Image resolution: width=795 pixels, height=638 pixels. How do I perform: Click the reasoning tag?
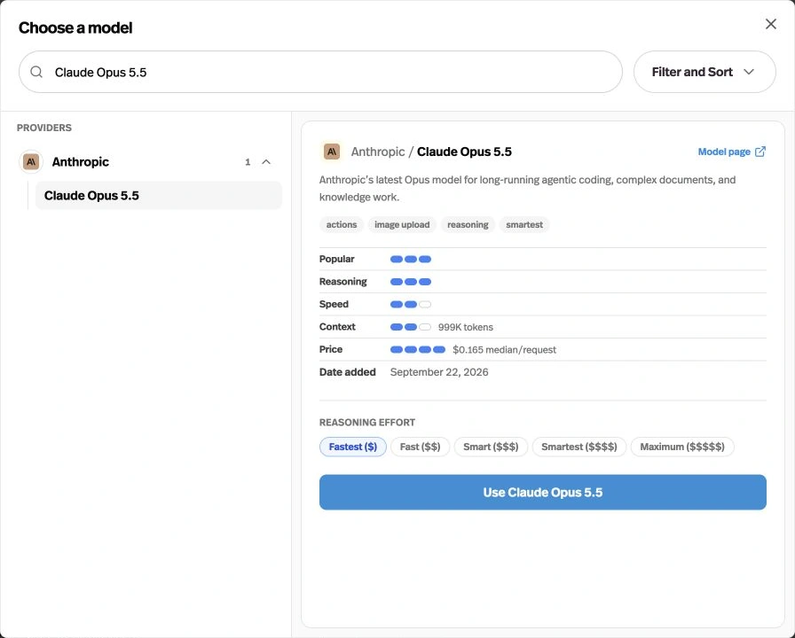point(468,224)
